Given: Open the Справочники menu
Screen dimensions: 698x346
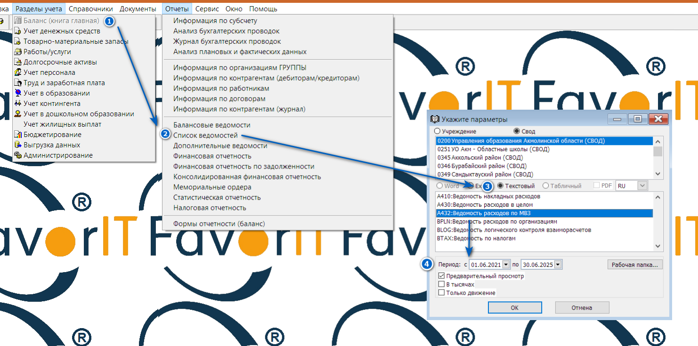Looking at the screenshot, I should coord(90,8).
